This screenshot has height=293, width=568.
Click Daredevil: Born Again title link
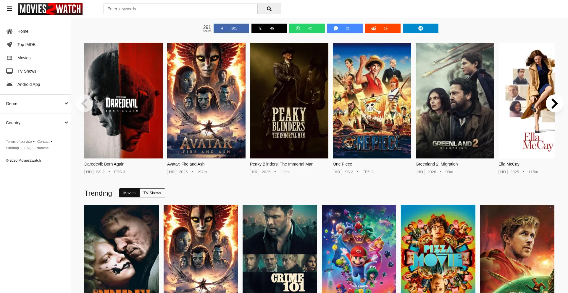click(104, 164)
